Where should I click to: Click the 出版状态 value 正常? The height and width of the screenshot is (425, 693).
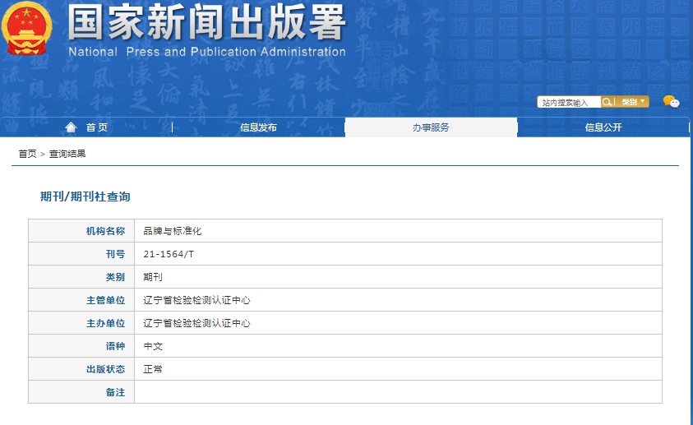coord(153,369)
